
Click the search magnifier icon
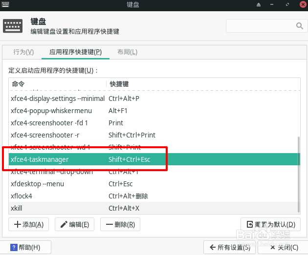tap(299, 26)
